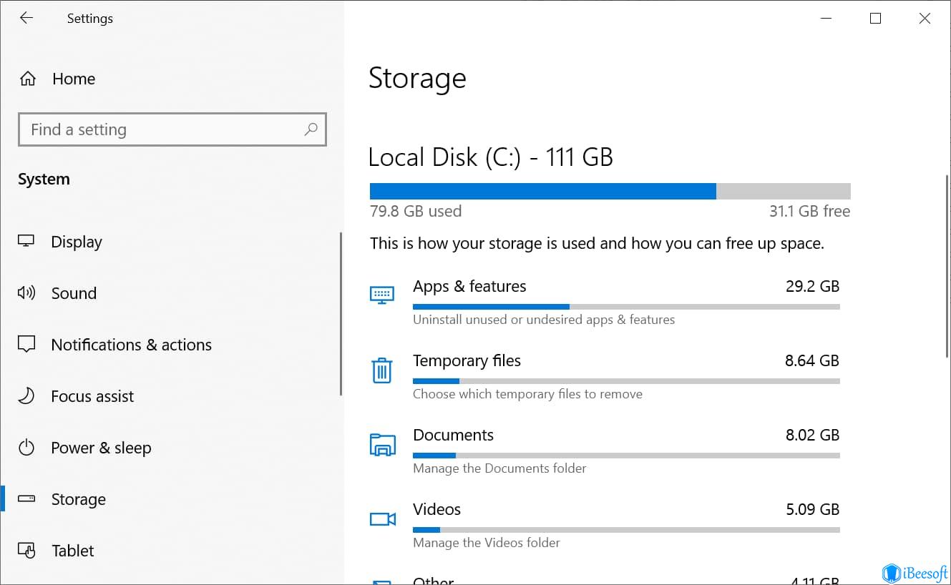Image resolution: width=951 pixels, height=585 pixels.
Task: Minimize the Settings window
Action: pyautogui.click(x=825, y=19)
